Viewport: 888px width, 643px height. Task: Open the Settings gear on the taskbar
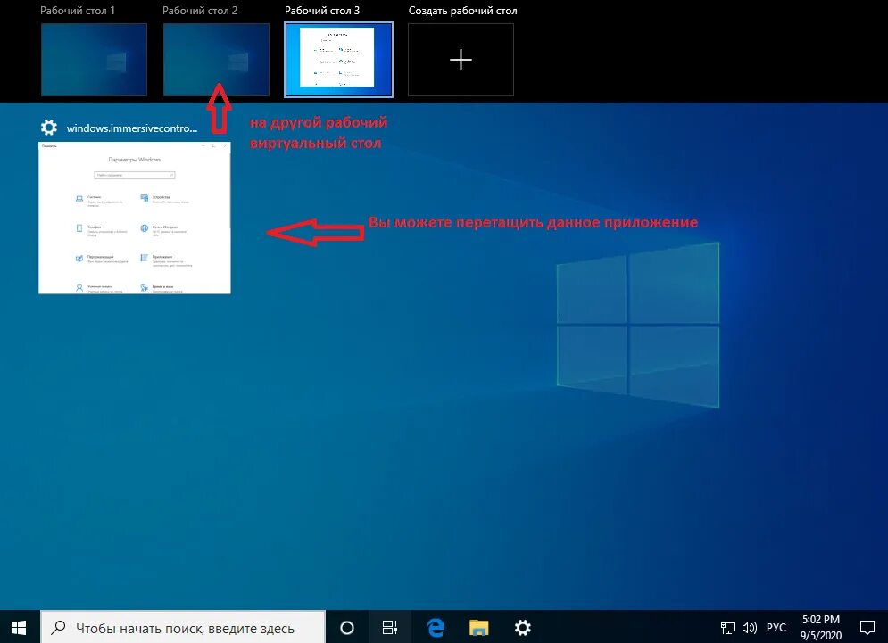tap(522, 627)
